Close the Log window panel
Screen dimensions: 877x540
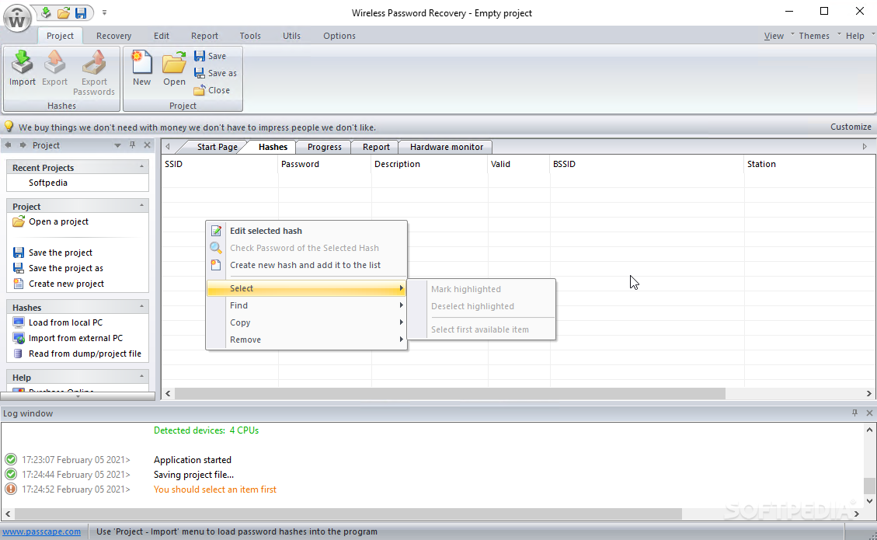pos(869,413)
